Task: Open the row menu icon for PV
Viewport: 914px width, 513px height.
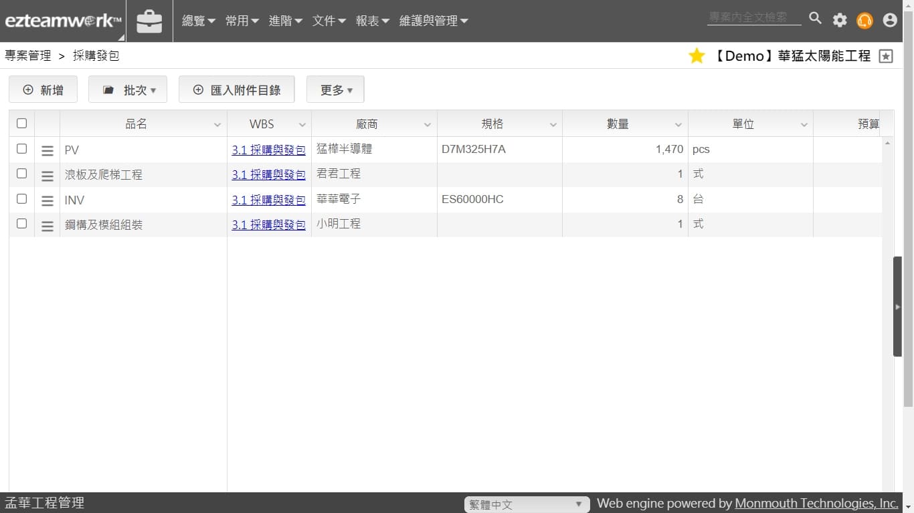Action: [x=48, y=150]
